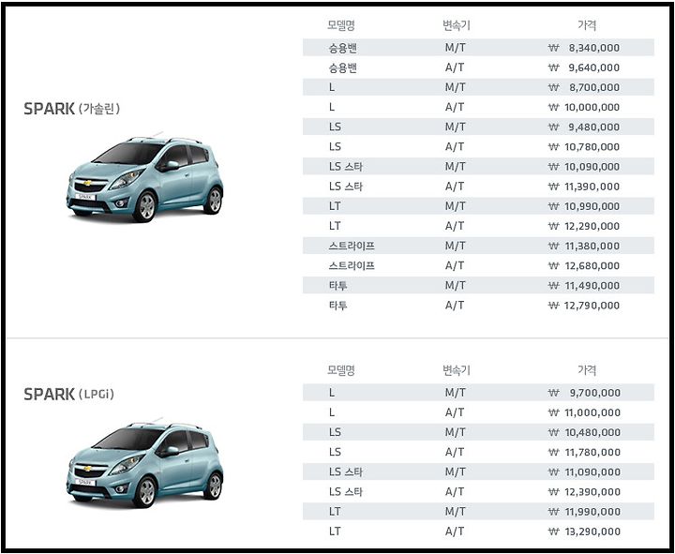Click the gasoline table's 가격 column header
675x554 pixels.
point(587,25)
